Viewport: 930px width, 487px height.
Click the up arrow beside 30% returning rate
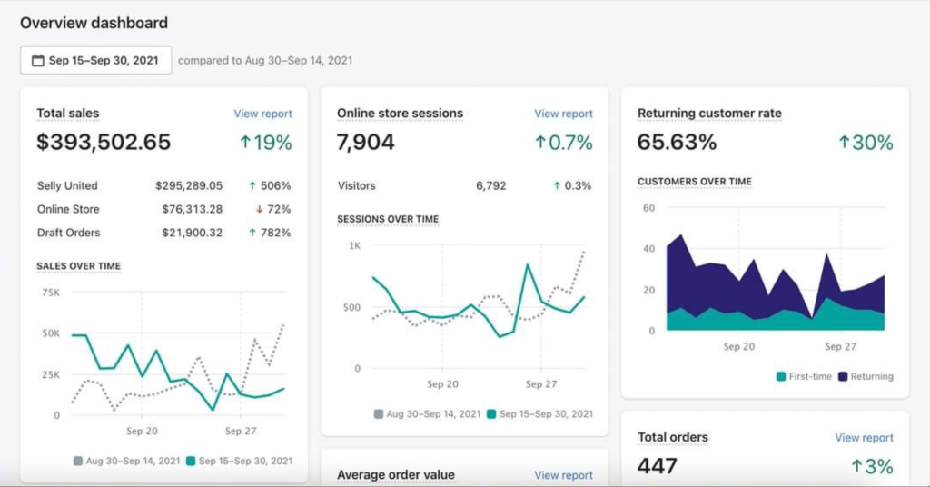pos(844,143)
